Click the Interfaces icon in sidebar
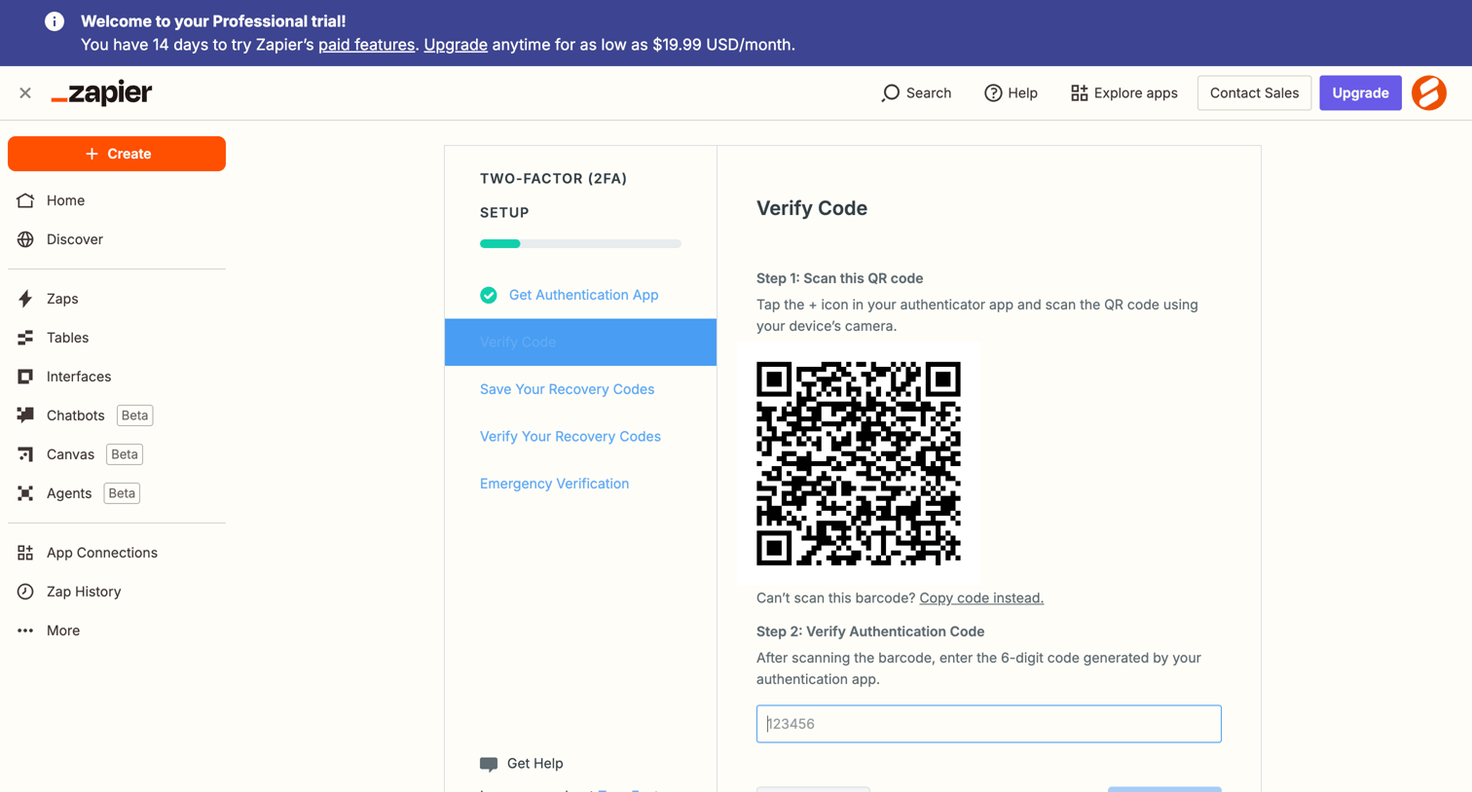Image resolution: width=1472 pixels, height=792 pixels. click(x=25, y=377)
